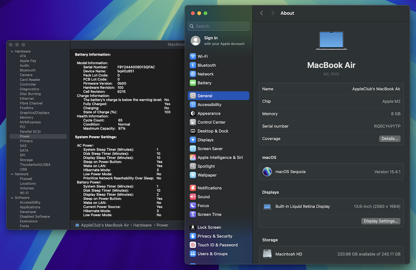The height and width of the screenshot is (270, 416).
Task: Select USB in the Hardware list
Action: [23, 169]
